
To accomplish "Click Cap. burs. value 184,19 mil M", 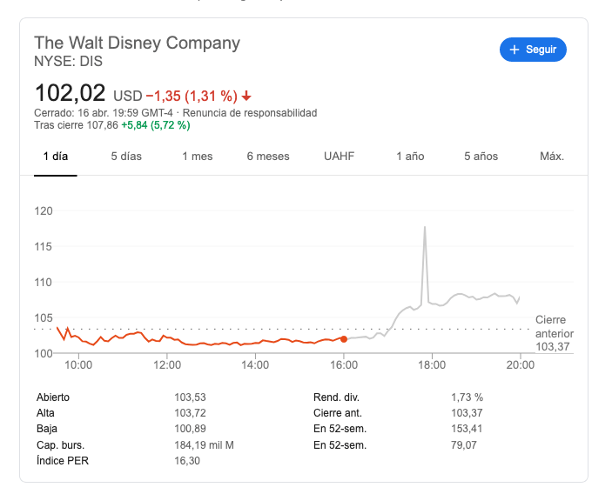I will pyautogui.click(x=204, y=445).
